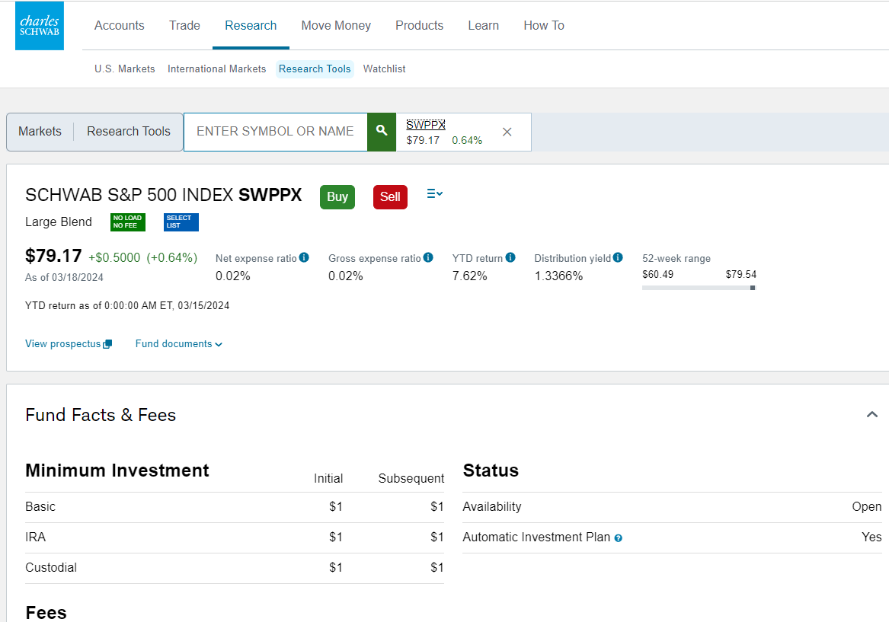Viewport: 889px width, 622px height.
Task: Open the How To menu
Action: pos(544,25)
